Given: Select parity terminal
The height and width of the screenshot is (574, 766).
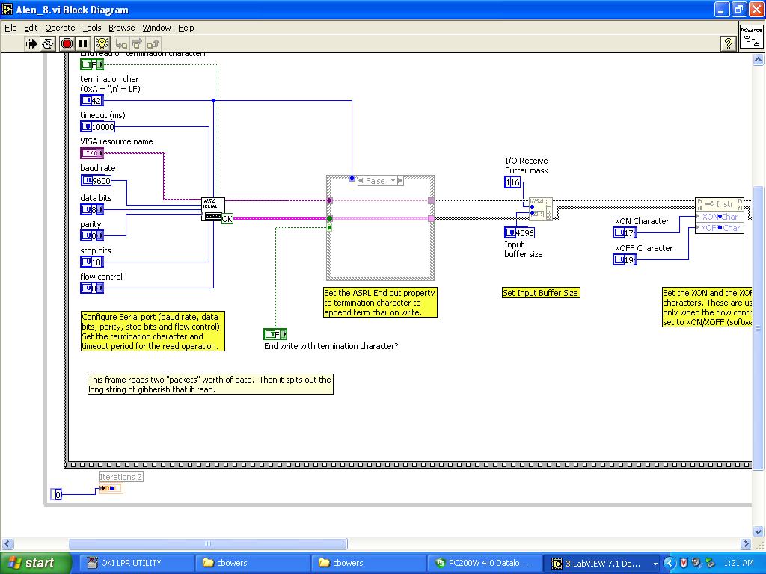Looking at the screenshot, I should tap(92, 235).
